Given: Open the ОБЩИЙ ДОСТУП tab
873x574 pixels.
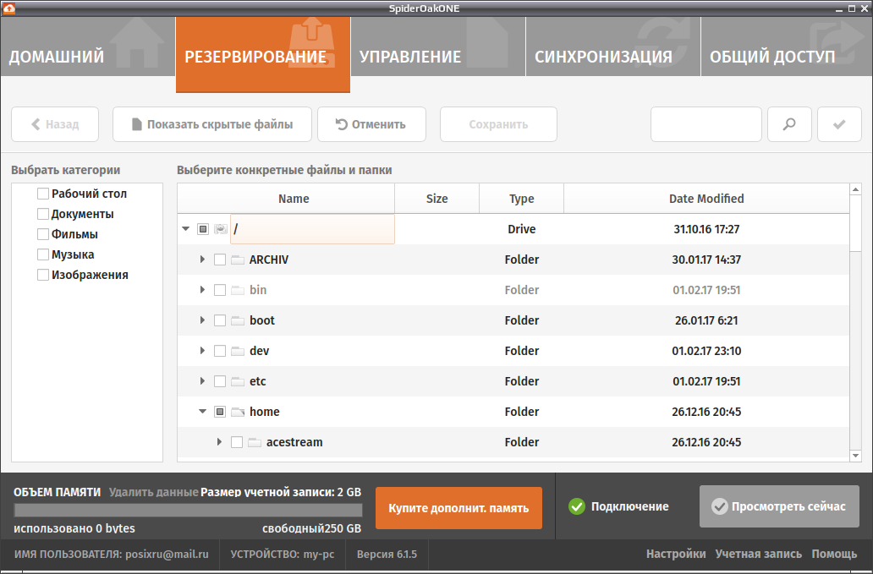Looking at the screenshot, I should 787,46.
